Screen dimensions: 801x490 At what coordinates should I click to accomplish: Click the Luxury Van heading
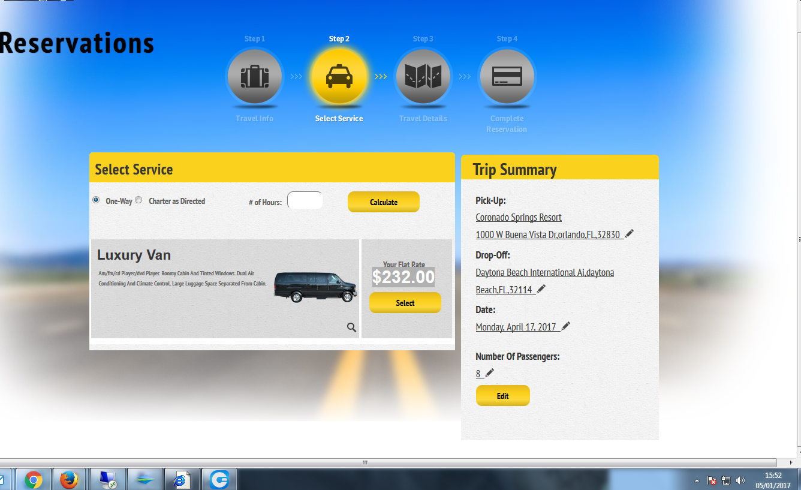[x=134, y=255]
